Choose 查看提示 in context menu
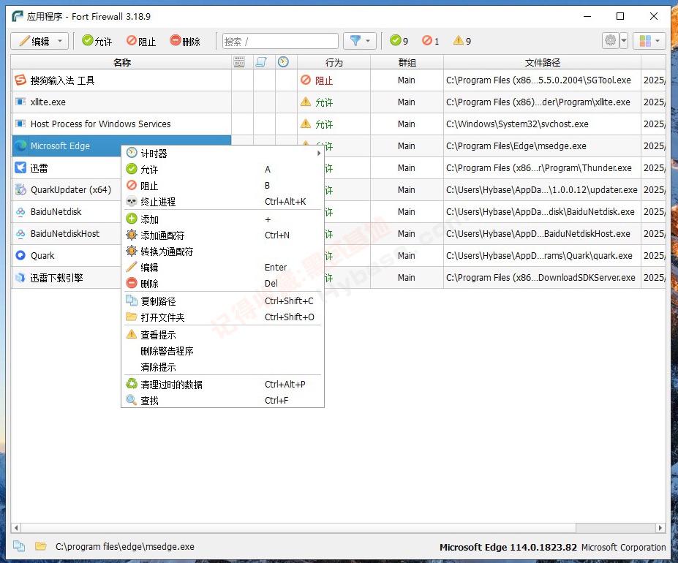This screenshot has height=563, width=678. coord(222,335)
